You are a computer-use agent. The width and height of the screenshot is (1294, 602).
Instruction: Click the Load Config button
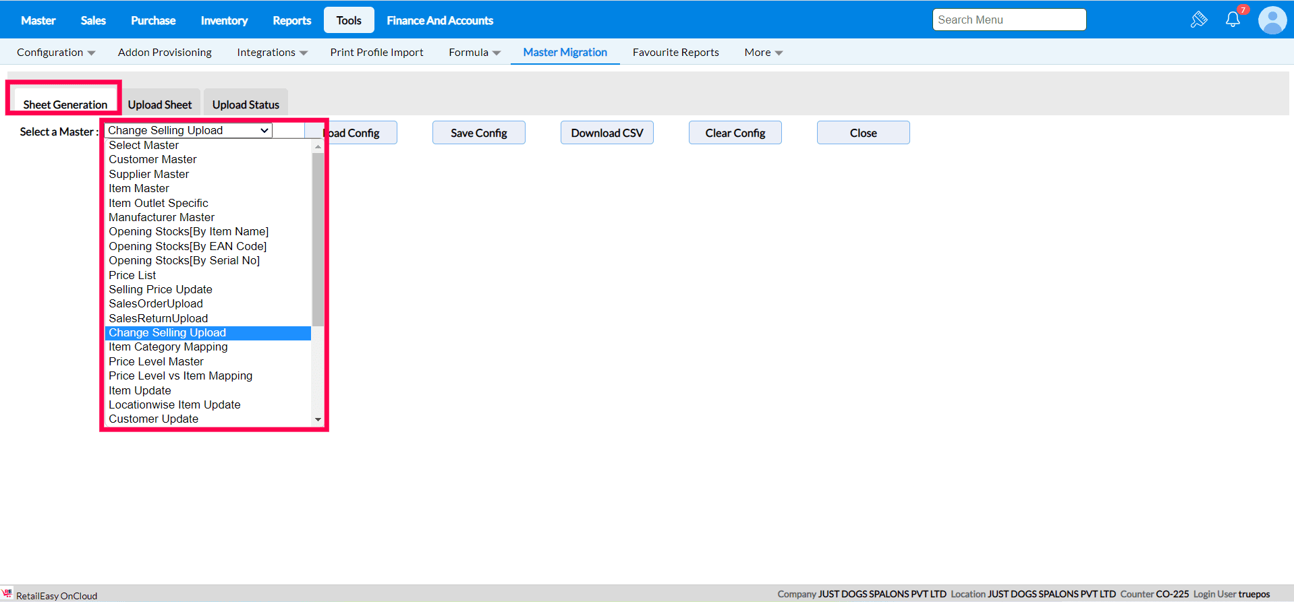[x=351, y=133]
